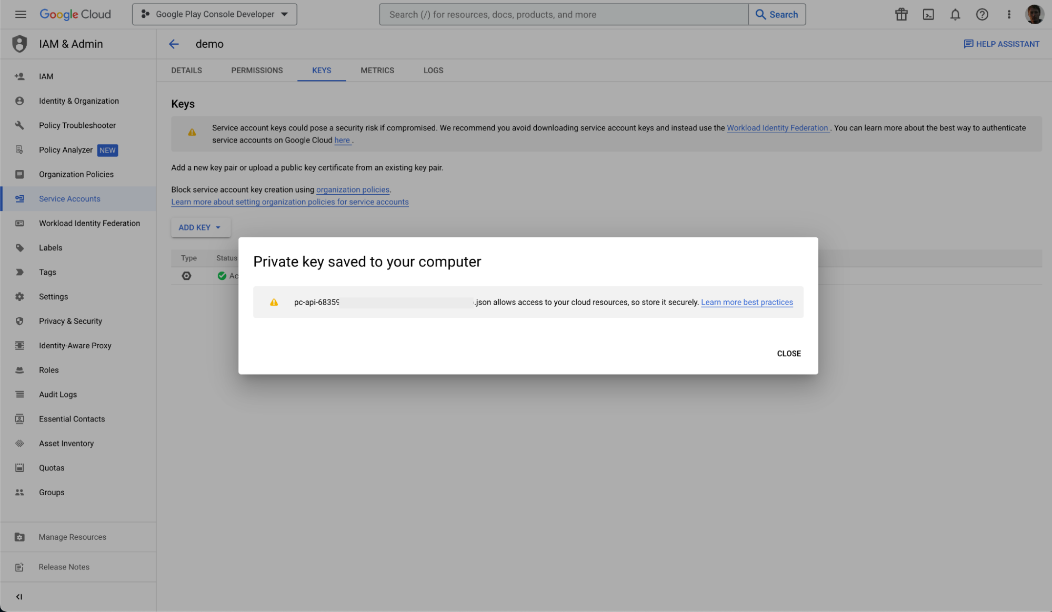Image resolution: width=1052 pixels, height=612 pixels.
Task: Open Essential Contacts in the sidebar
Action: coord(78,419)
